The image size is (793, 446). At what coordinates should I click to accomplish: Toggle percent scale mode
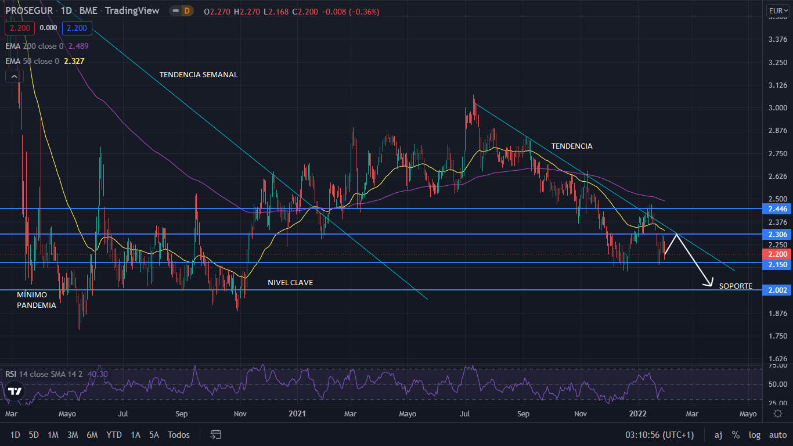(x=736, y=435)
